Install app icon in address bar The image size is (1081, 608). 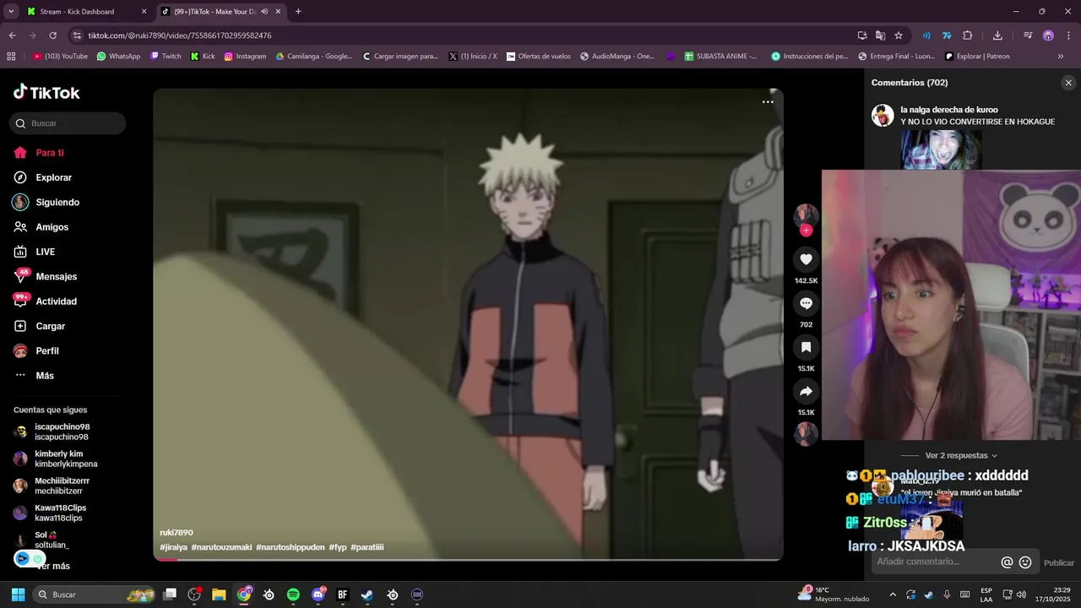pyautogui.click(x=862, y=35)
